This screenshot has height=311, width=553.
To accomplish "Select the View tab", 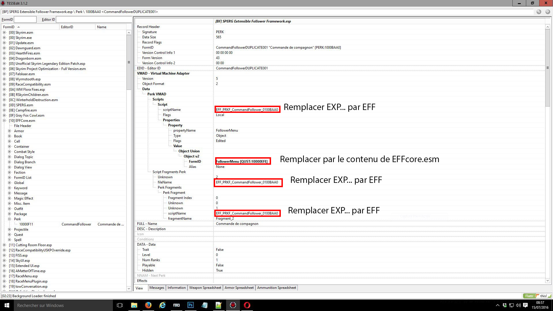I will click(141, 288).
